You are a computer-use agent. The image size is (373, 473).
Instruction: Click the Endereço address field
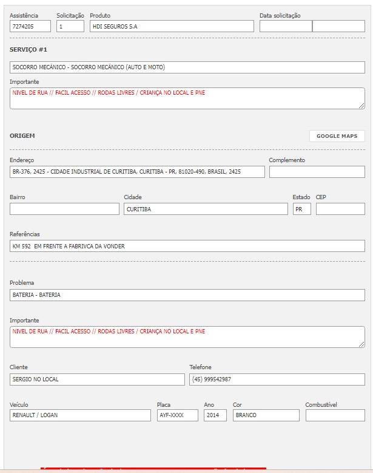tap(137, 172)
